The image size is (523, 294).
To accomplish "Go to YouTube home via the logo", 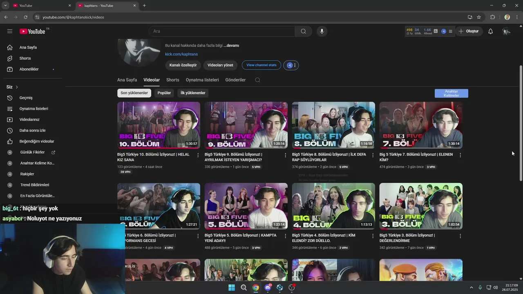I will [x=32, y=31].
